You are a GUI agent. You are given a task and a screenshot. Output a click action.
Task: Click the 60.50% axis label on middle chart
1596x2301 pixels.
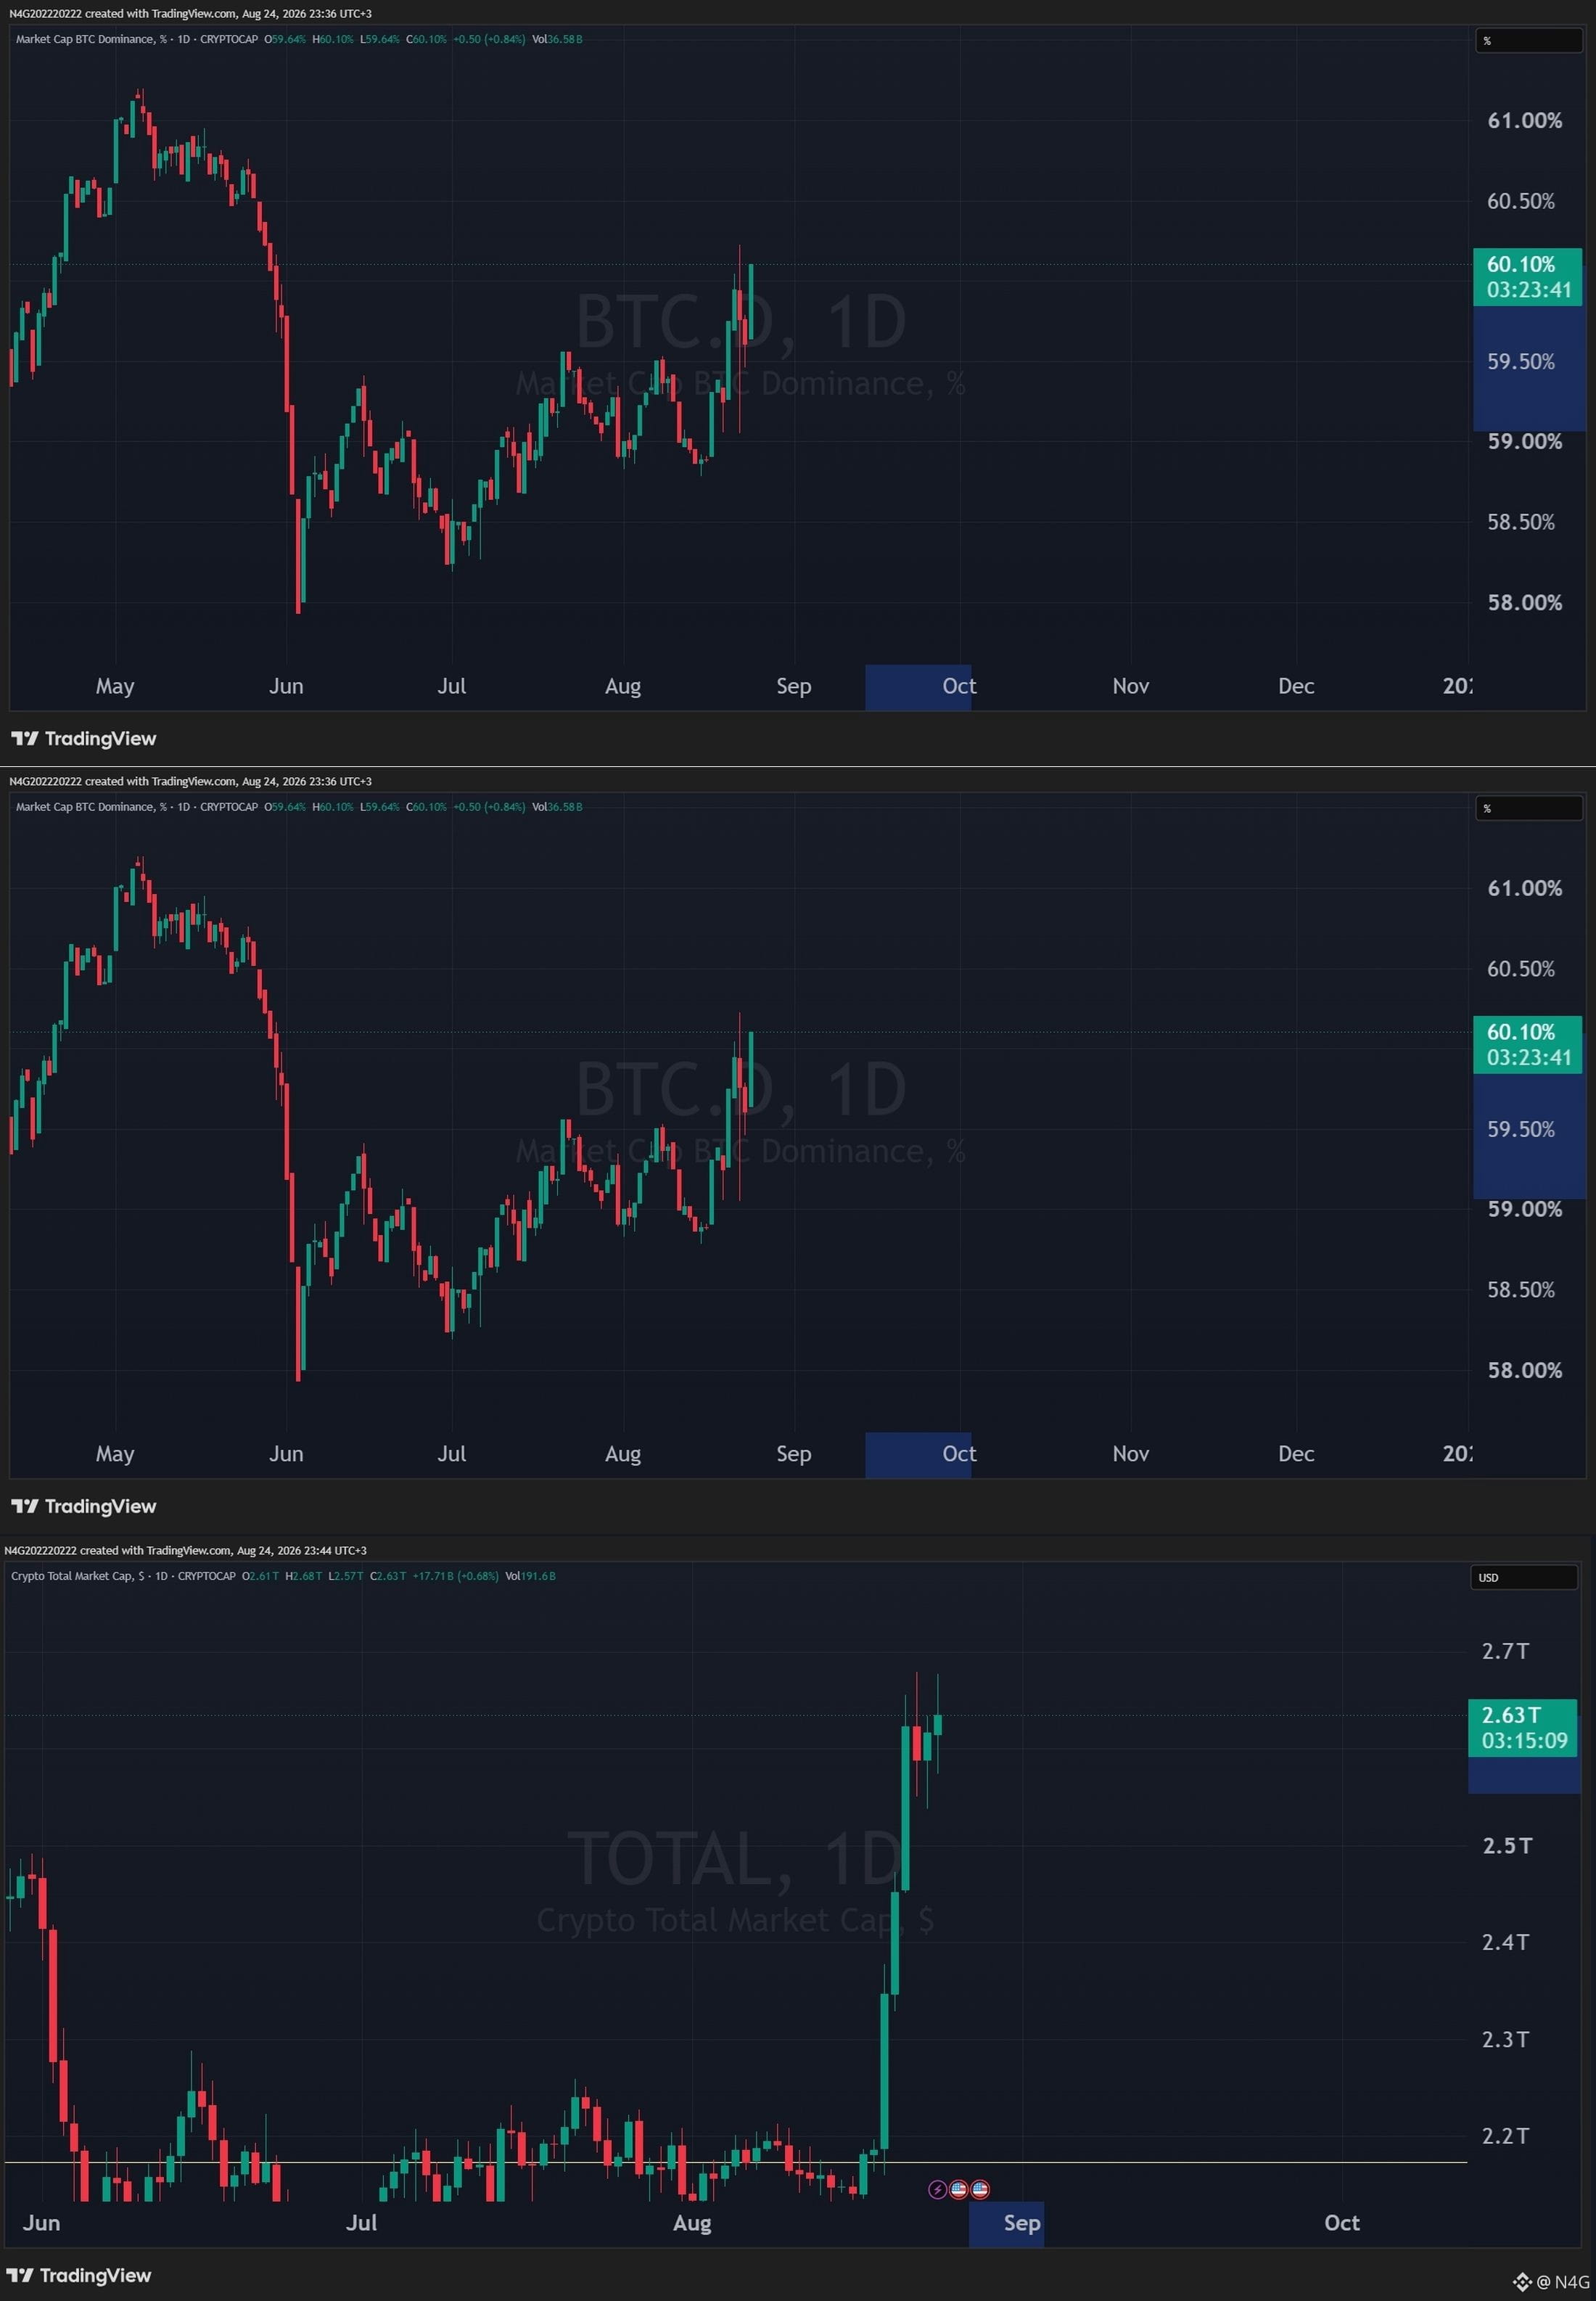coord(1521,969)
